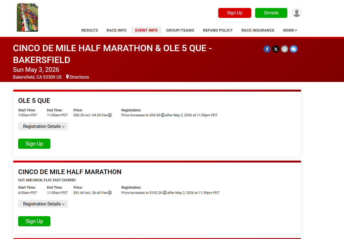Click the green Donate button
The image size is (344, 239).
pyautogui.click(x=271, y=13)
